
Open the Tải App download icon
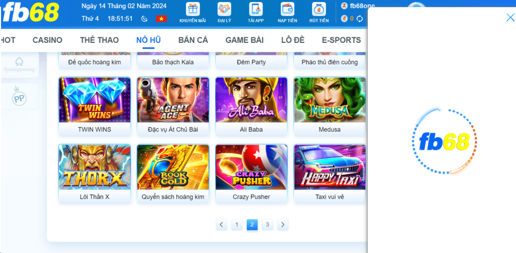tap(255, 9)
